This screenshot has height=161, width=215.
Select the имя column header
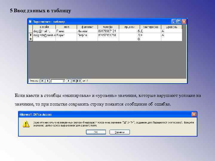pos(66,27)
